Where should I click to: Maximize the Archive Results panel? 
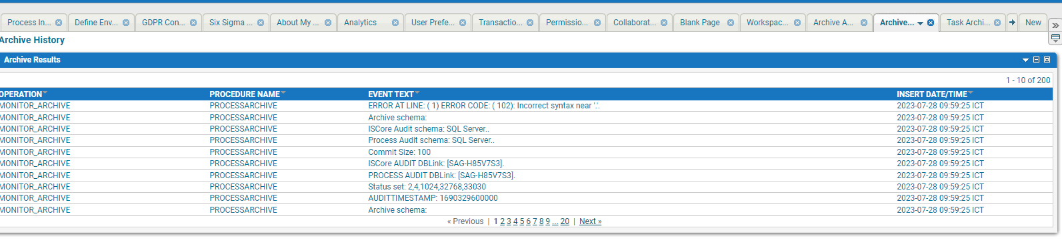click(x=1047, y=60)
